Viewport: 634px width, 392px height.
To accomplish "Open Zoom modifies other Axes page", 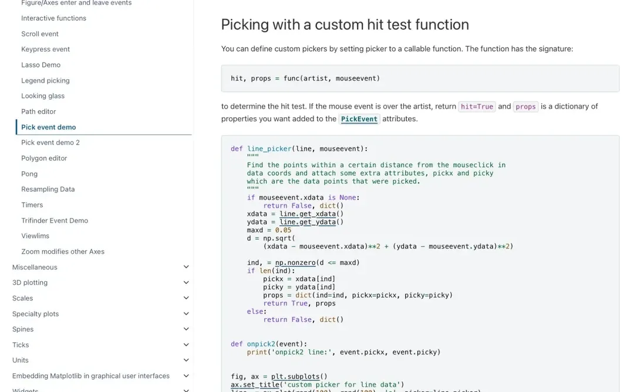I will 63,251.
